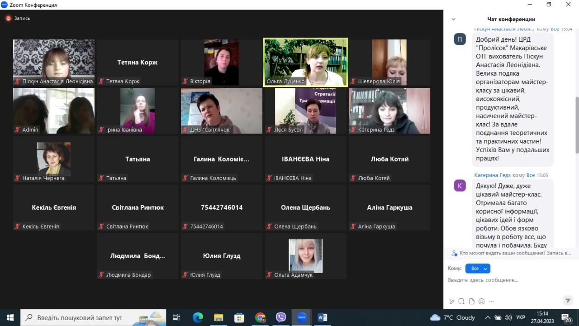Click the clock showing 15:14
The image size is (579, 326).
click(542, 313)
